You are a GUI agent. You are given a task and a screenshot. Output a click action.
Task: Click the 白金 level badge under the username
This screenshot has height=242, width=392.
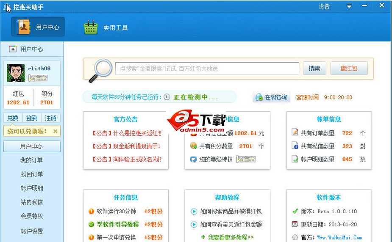point(38,78)
